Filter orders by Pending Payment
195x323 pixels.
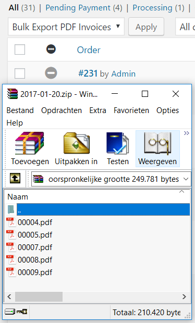[84, 8]
